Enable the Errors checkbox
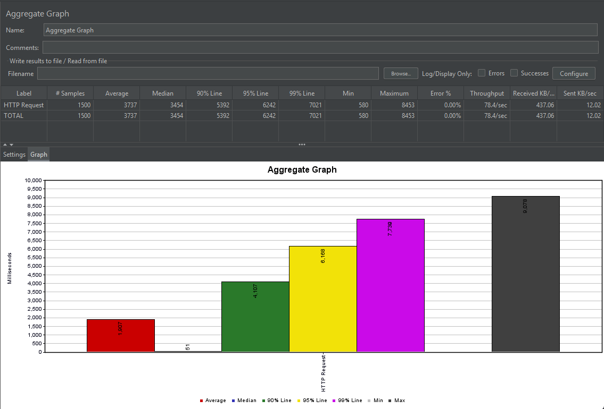Viewport: 604px width, 409px height. pos(482,73)
